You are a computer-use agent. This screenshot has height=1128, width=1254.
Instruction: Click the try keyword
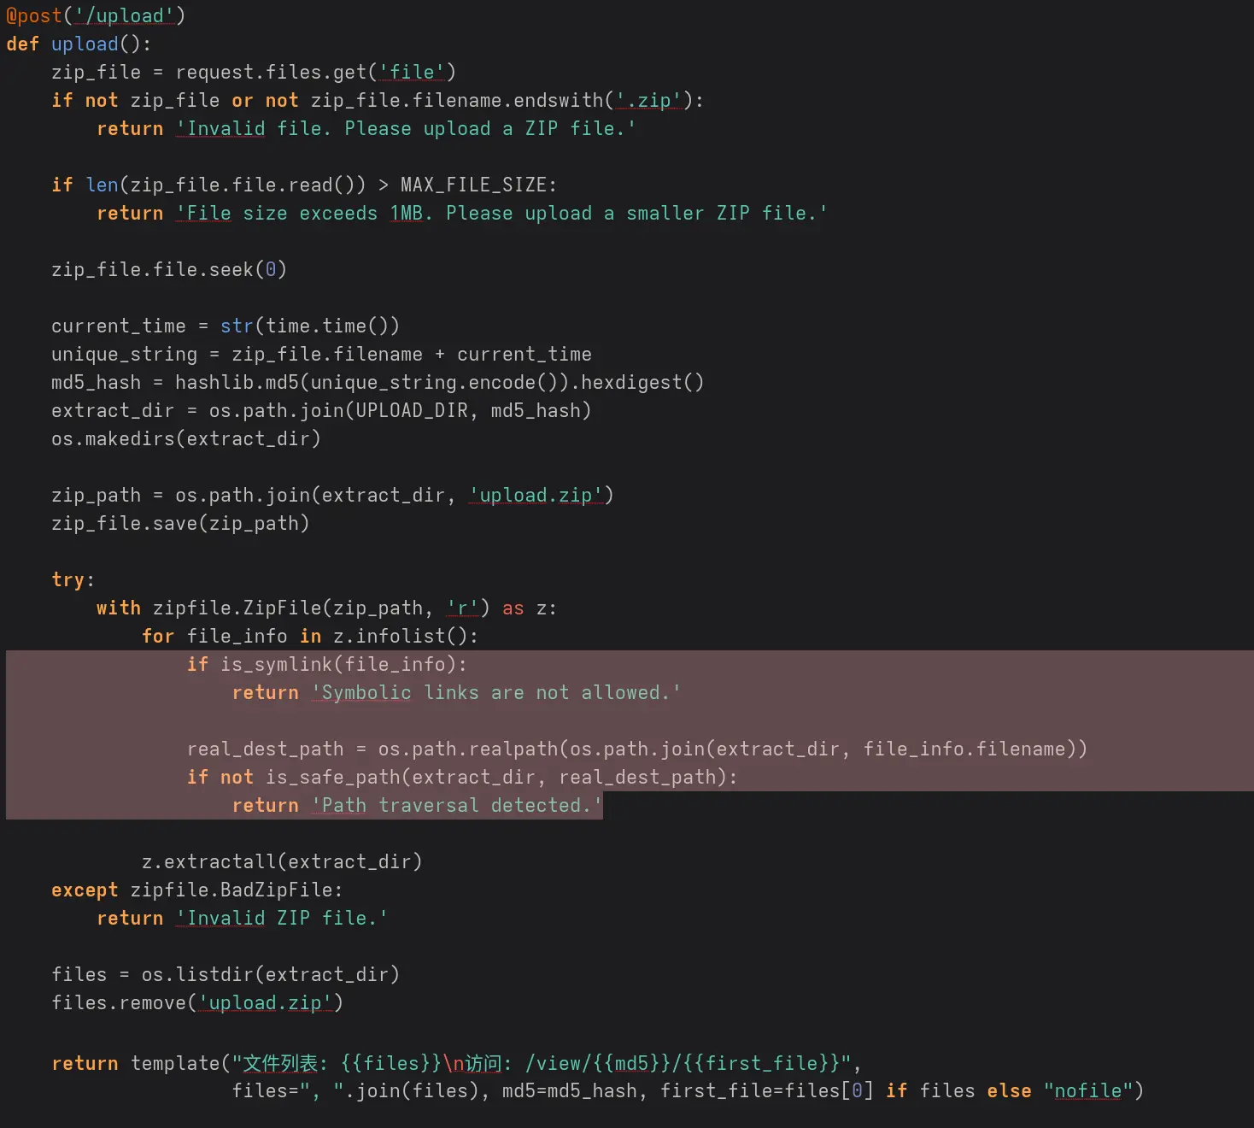[x=68, y=580]
